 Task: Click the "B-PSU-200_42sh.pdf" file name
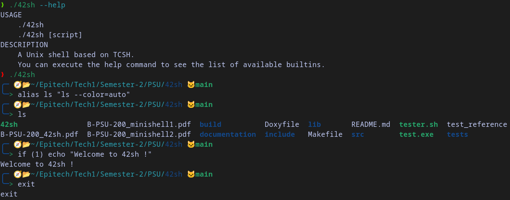[x=39, y=134]
